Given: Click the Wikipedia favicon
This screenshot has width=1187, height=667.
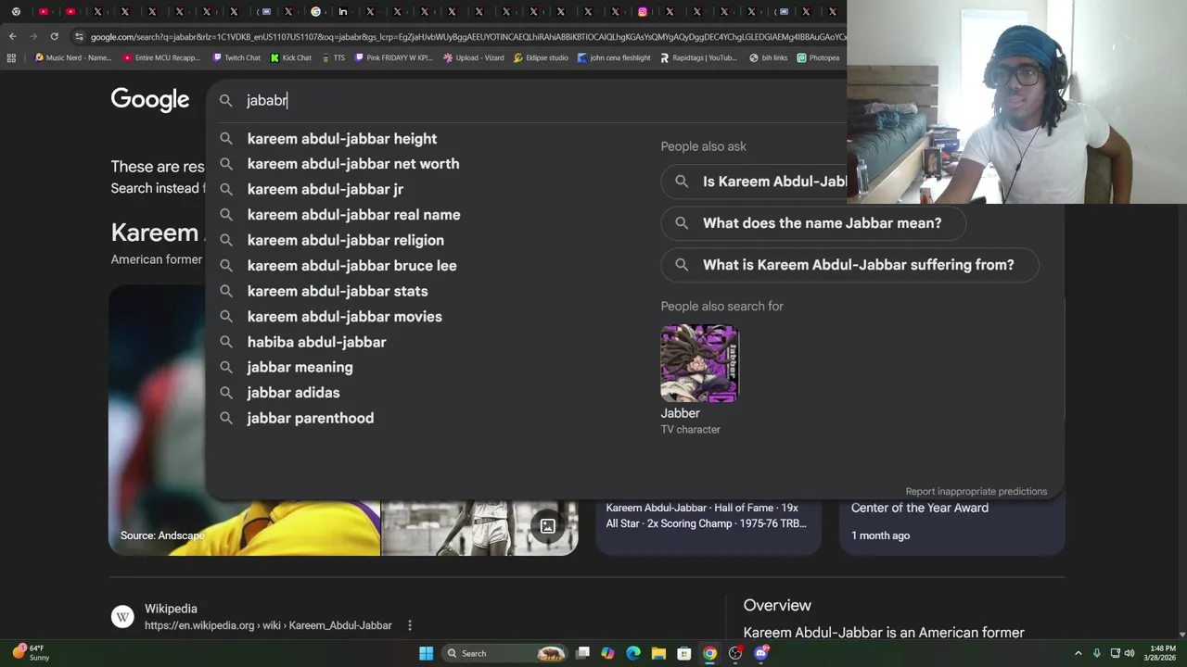Looking at the screenshot, I should [122, 617].
